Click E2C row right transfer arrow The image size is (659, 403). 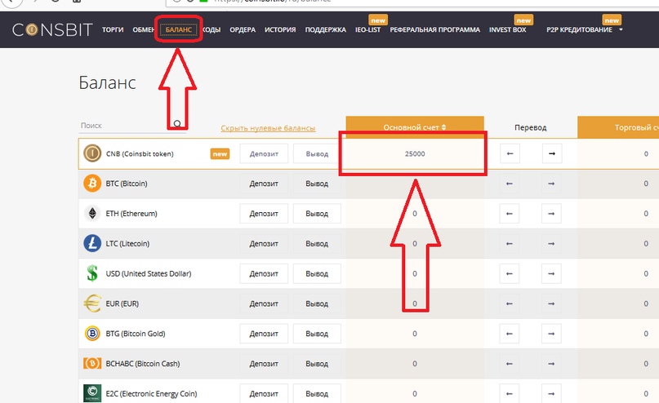[551, 394]
